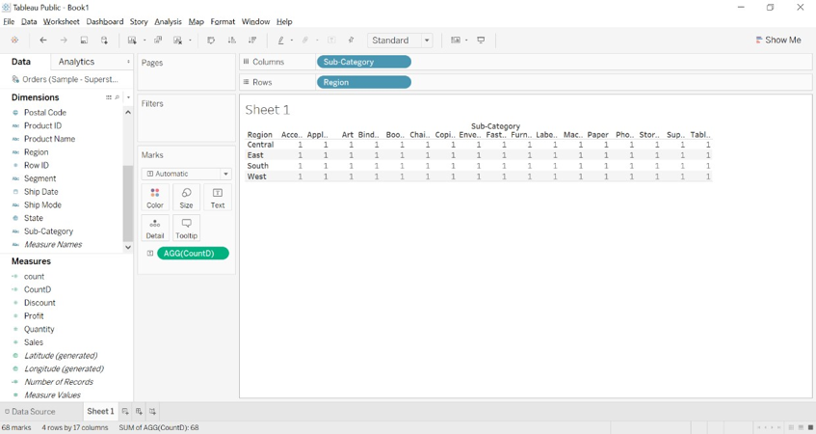816x434 pixels.
Task: Open the Dimensions pane menu arrow
Action: (128, 97)
